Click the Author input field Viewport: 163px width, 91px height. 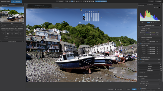(15, 37)
